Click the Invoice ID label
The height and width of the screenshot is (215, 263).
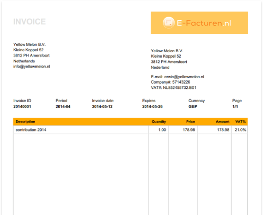pyautogui.click(x=22, y=101)
